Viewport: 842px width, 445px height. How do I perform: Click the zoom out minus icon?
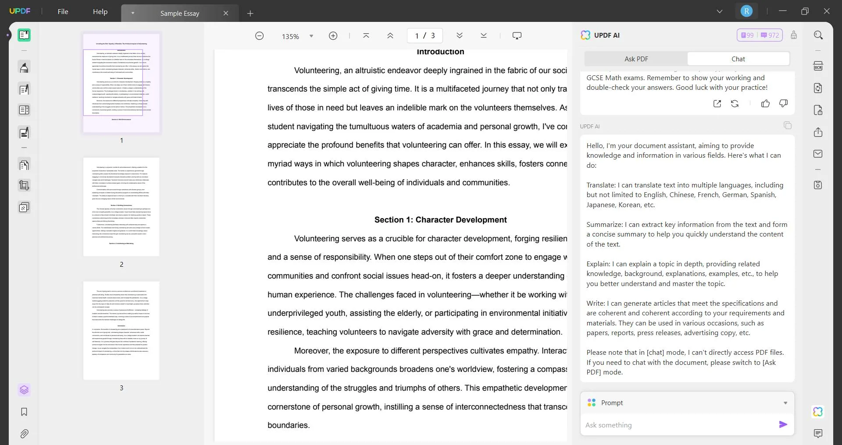point(260,36)
